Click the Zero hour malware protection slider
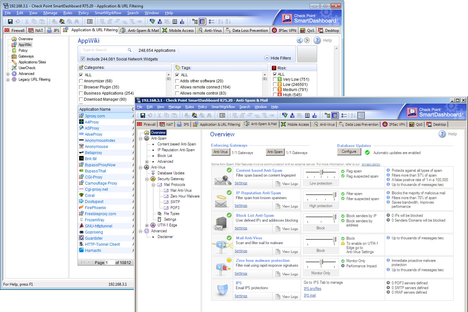The height and width of the screenshot is (312, 468). [x=321, y=262]
